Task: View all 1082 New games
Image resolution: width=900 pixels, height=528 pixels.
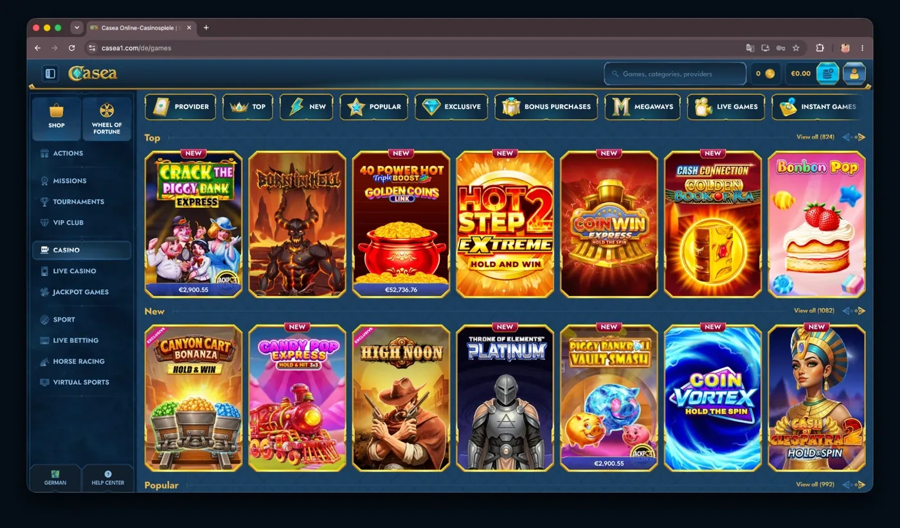Action: [x=814, y=310]
